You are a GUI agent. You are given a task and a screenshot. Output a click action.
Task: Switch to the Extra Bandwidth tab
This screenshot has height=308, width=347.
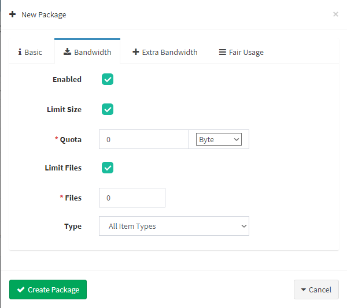tap(165, 52)
